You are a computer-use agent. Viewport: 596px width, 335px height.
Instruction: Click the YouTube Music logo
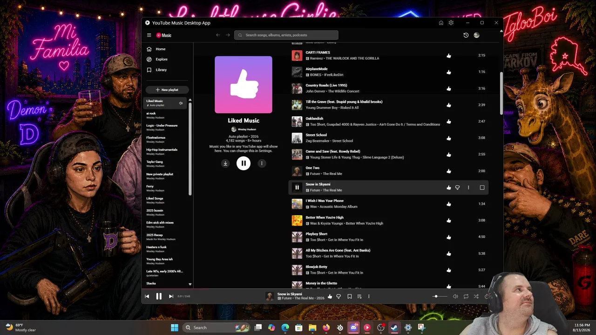163,35
